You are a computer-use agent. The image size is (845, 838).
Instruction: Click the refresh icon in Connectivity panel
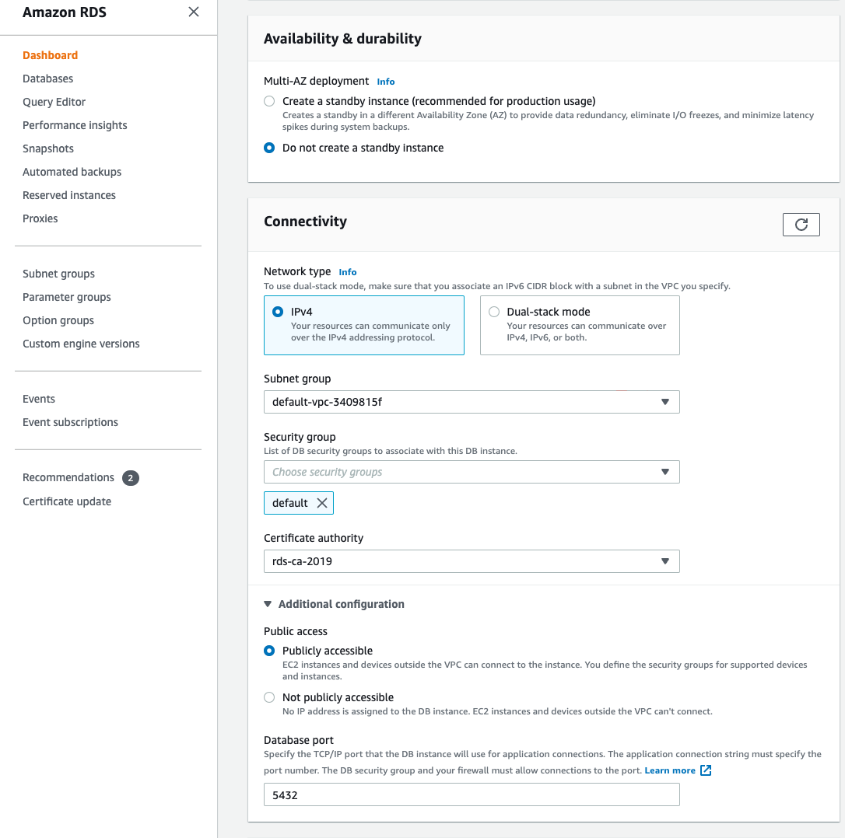[801, 224]
